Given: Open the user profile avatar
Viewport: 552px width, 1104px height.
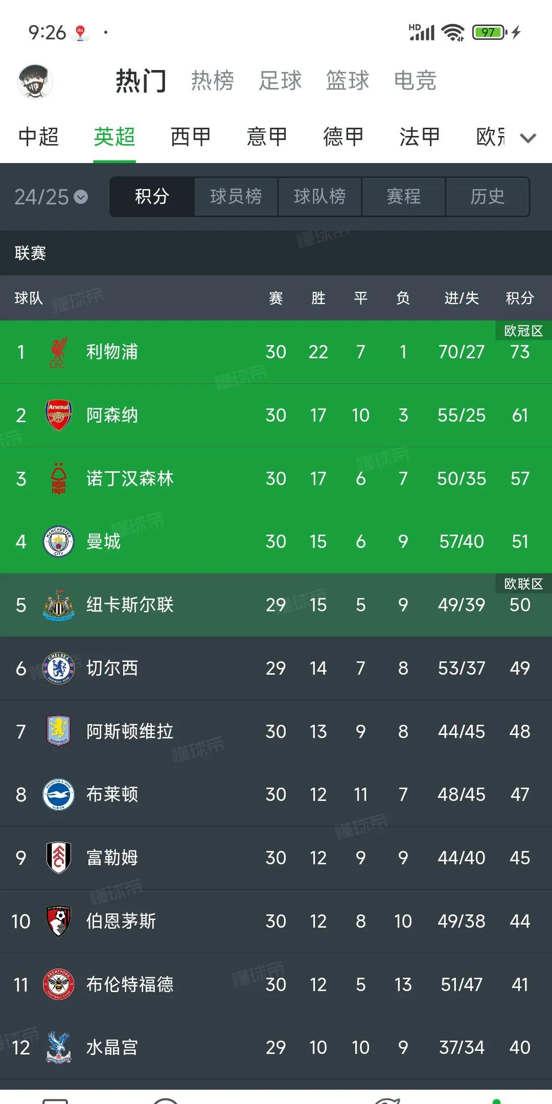Looking at the screenshot, I should pos(35,81).
